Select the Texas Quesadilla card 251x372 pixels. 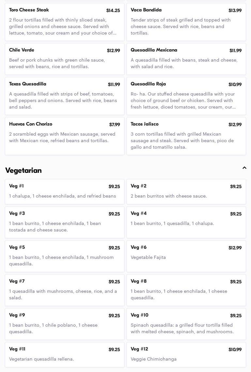[x=65, y=96]
